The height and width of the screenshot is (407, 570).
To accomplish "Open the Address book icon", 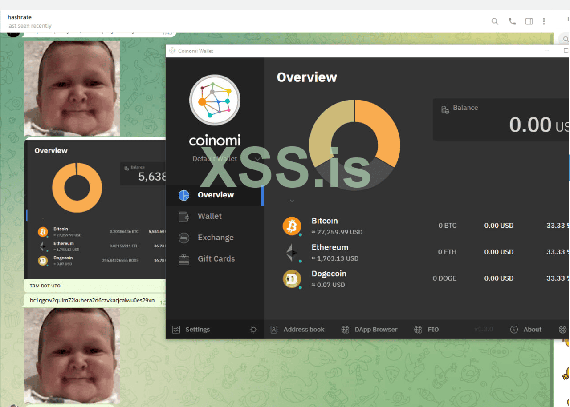I will click(x=274, y=330).
